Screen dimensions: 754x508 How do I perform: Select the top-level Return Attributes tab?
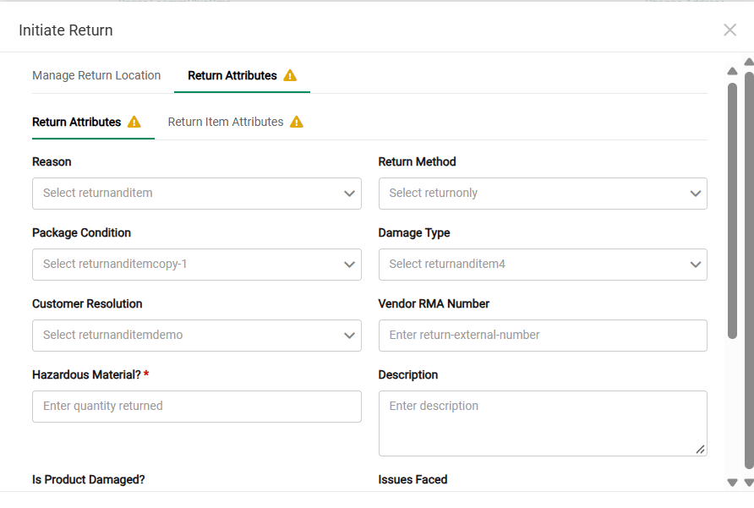pos(232,75)
